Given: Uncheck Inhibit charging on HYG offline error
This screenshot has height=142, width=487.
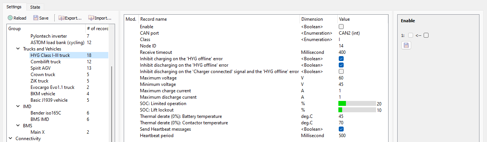Looking at the screenshot, I should [341, 59].
